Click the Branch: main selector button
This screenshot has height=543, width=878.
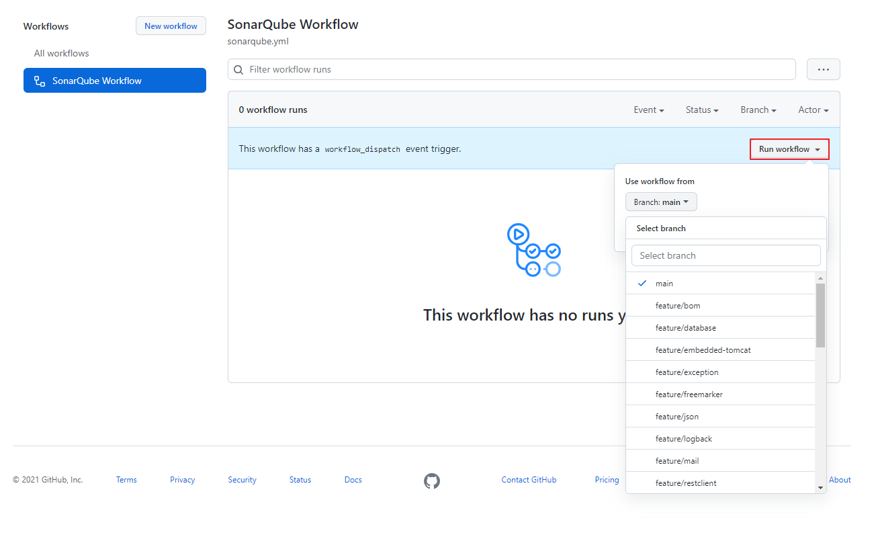pos(660,202)
